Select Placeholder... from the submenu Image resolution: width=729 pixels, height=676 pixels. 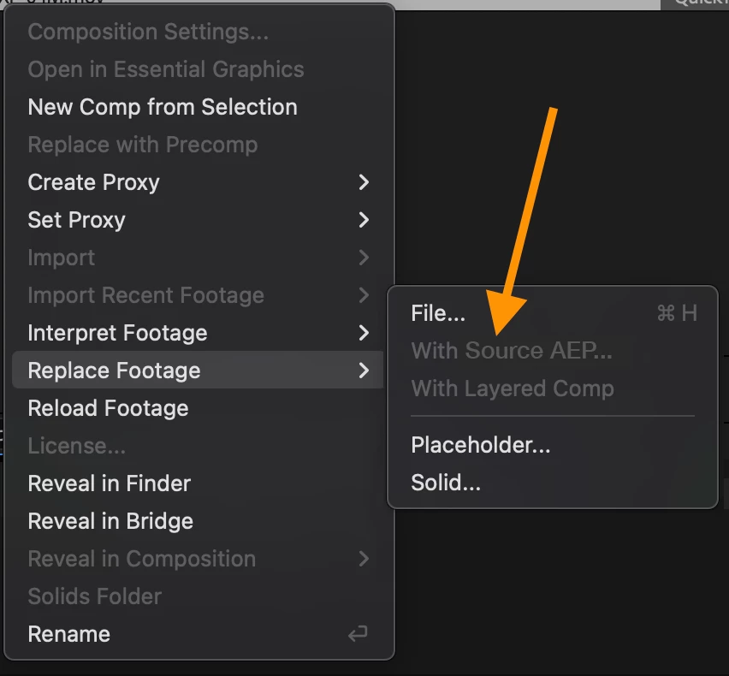(x=480, y=445)
